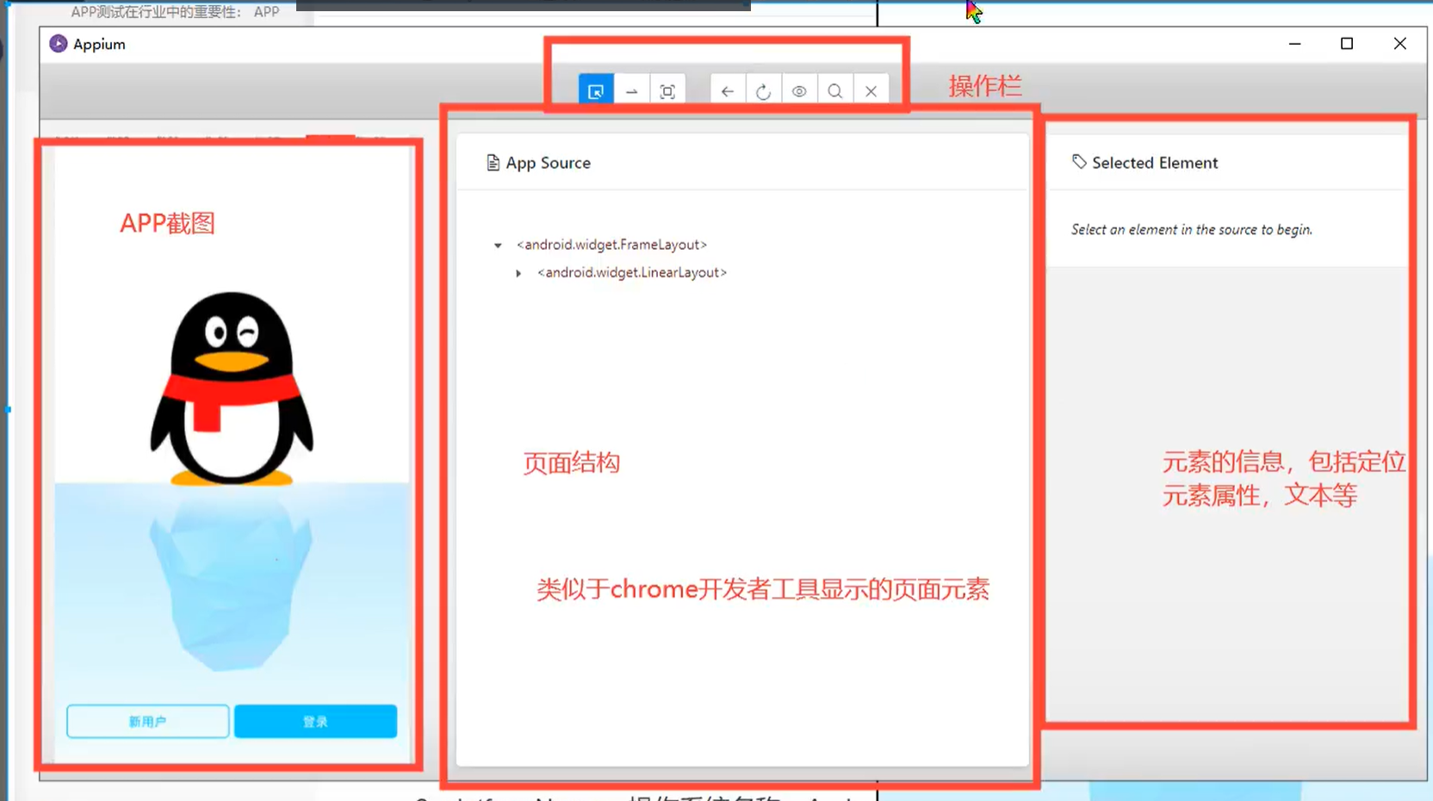The height and width of the screenshot is (801, 1433).
Task: Toggle recording with the eye icon
Action: click(x=799, y=91)
